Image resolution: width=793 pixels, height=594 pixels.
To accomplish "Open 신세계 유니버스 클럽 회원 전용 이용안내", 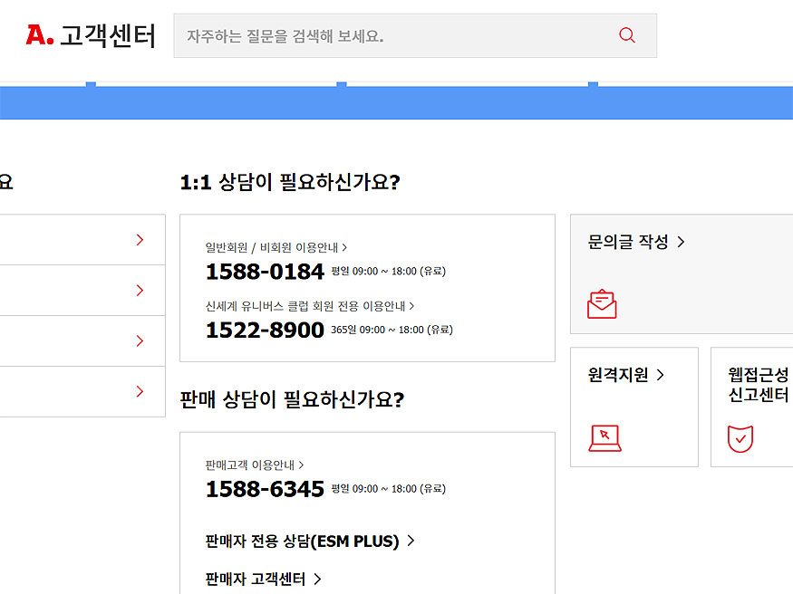I will [310, 307].
